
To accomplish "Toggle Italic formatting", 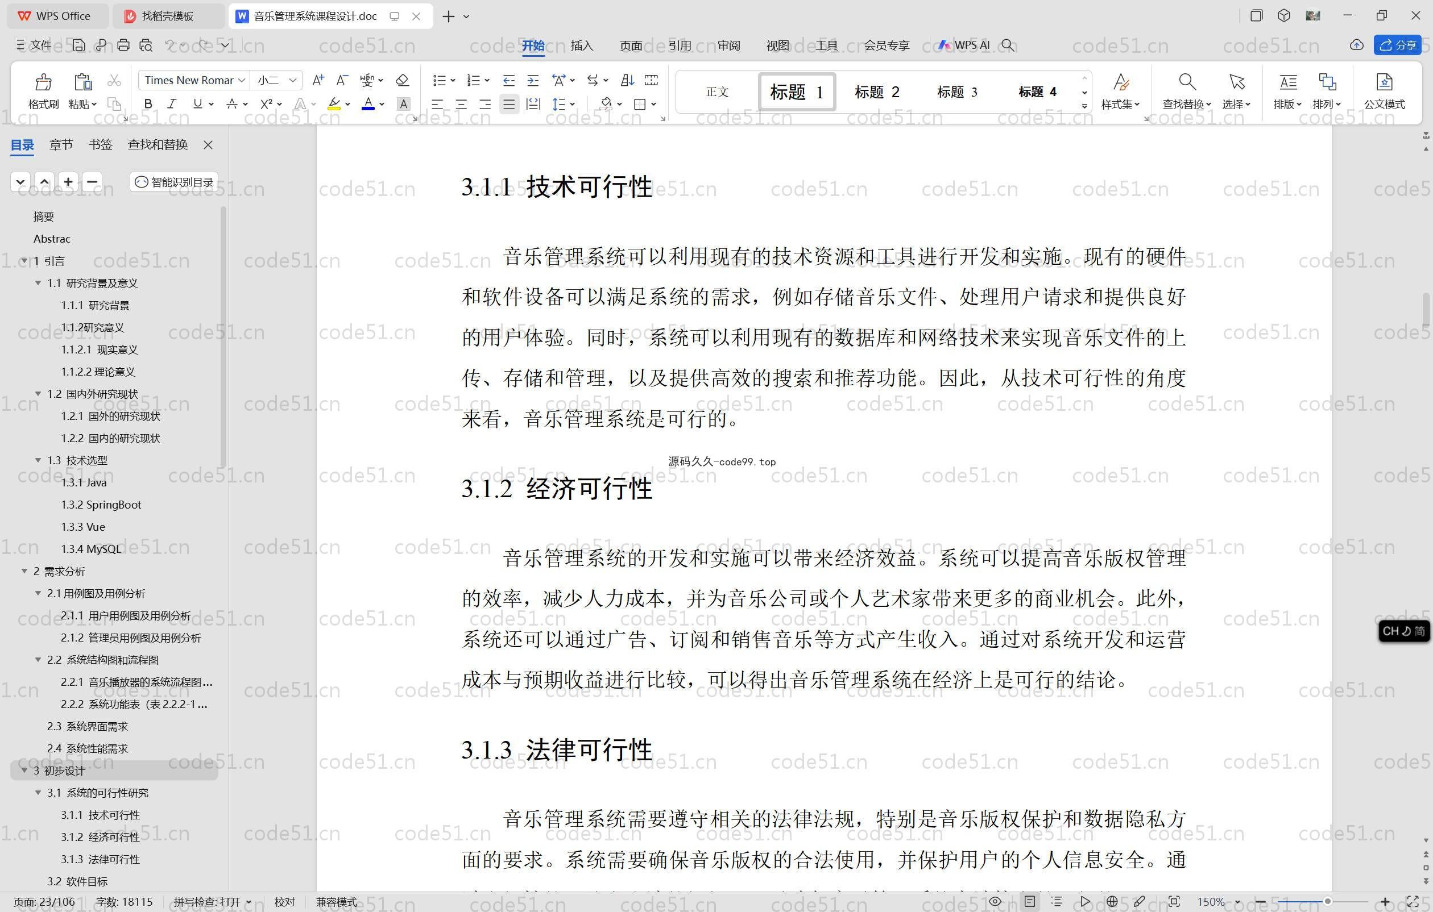I will tap(172, 105).
